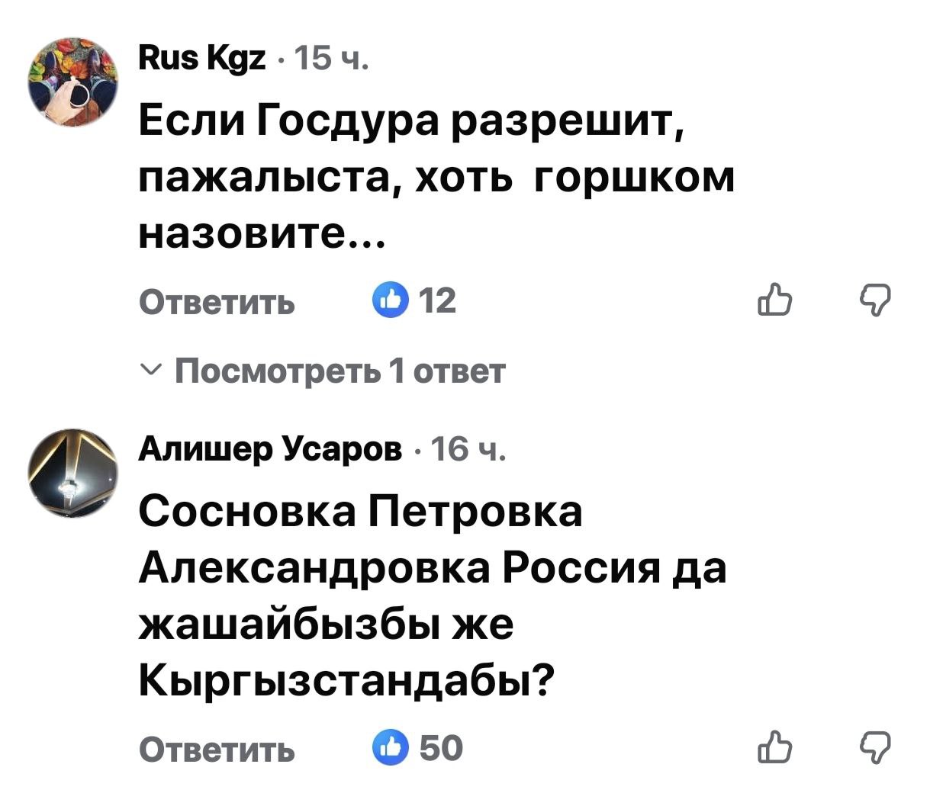Viewport: 930px width, 790px height.
Task: Click Rus Kgz profile avatar
Action: (x=73, y=82)
